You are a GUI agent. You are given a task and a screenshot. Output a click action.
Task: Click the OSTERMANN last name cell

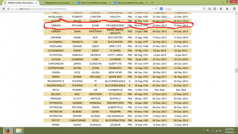click(56, 68)
